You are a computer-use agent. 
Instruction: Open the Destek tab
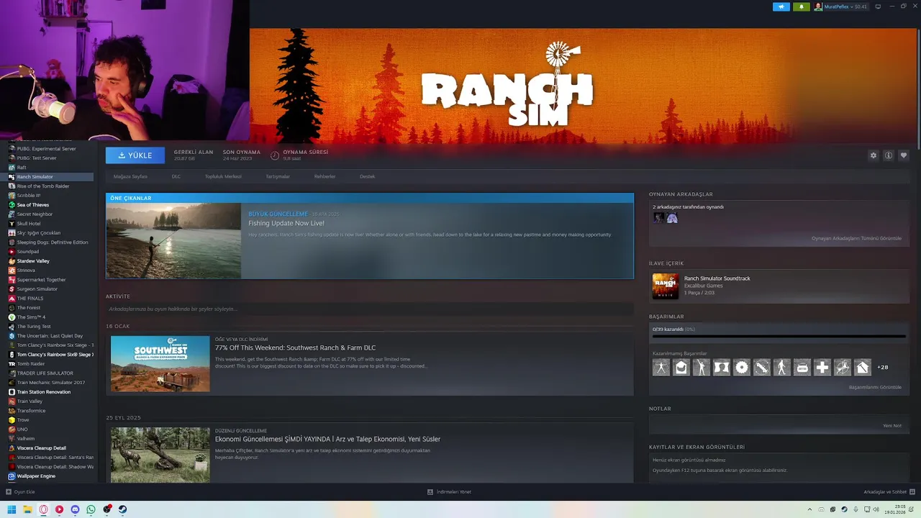tap(367, 176)
